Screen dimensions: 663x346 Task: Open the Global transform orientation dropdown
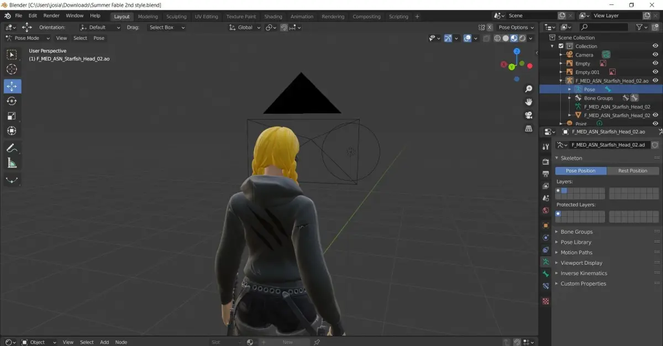pos(244,27)
